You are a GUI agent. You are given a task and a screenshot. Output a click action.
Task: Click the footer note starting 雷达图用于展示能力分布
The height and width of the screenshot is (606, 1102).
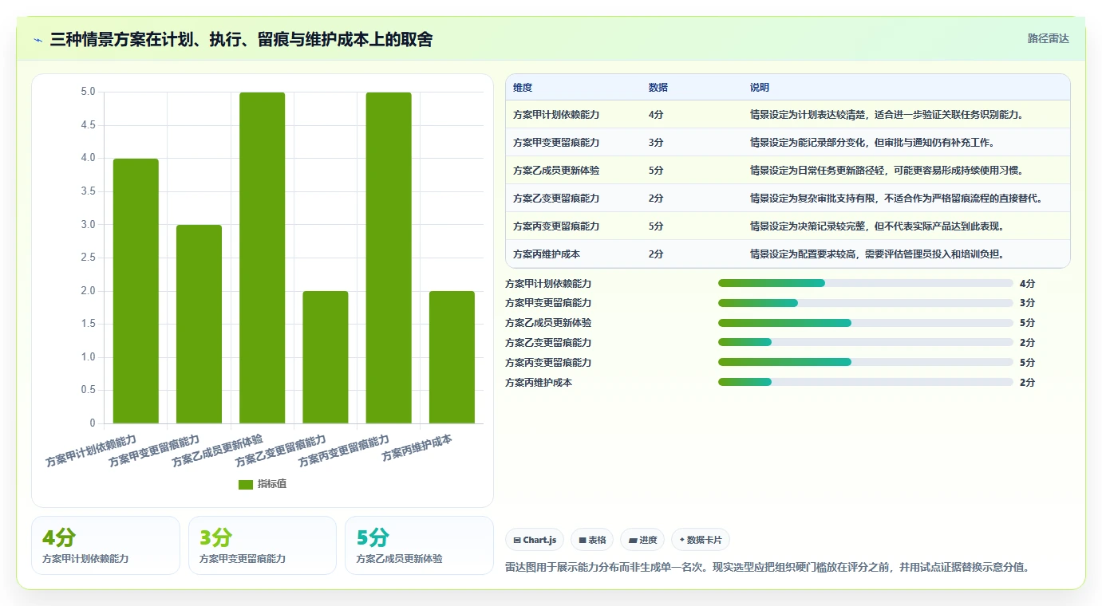pos(767,568)
